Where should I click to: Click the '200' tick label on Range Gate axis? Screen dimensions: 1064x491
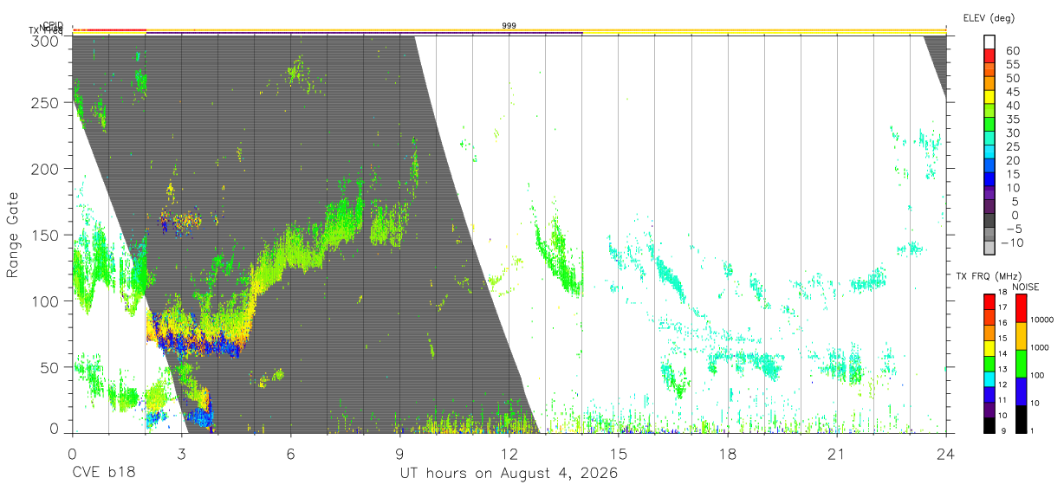tap(44, 168)
